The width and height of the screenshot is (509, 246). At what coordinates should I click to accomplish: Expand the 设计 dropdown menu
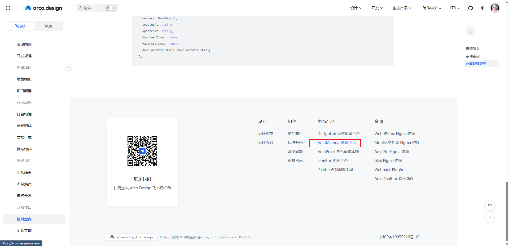coord(356,8)
